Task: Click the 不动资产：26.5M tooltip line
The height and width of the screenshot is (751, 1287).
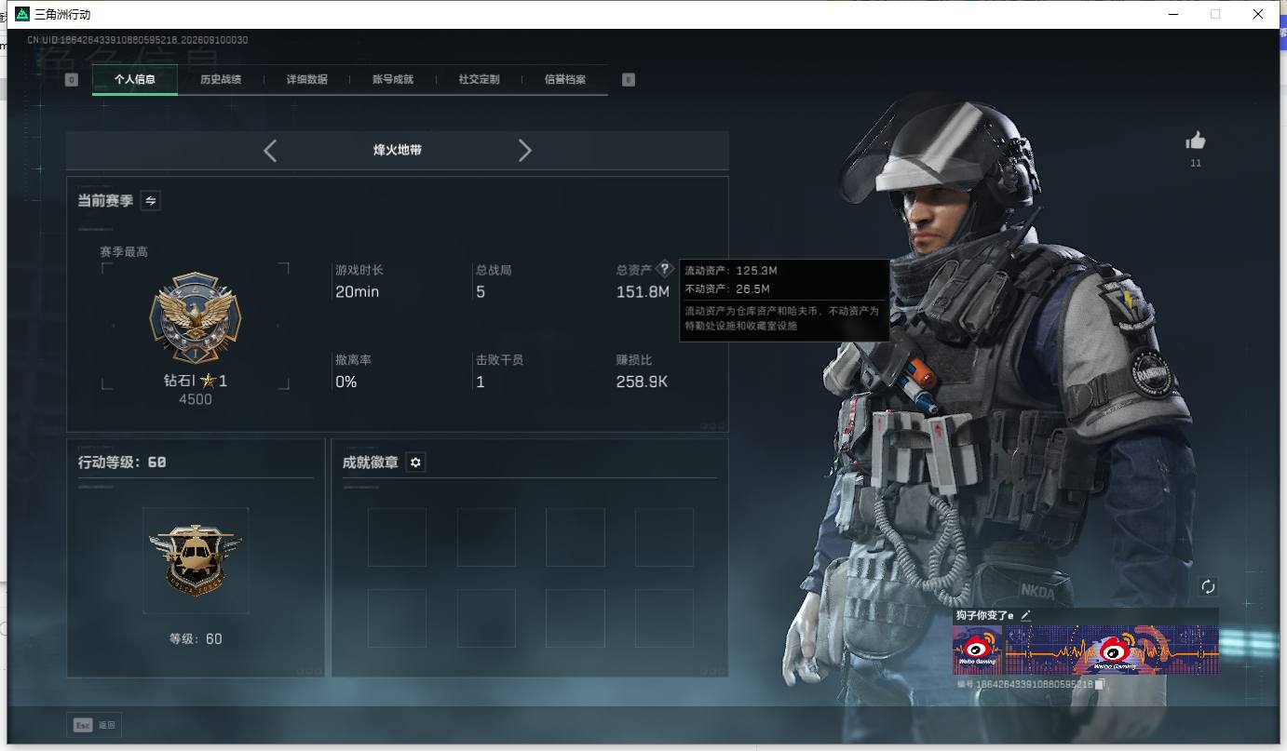Action: [727, 288]
